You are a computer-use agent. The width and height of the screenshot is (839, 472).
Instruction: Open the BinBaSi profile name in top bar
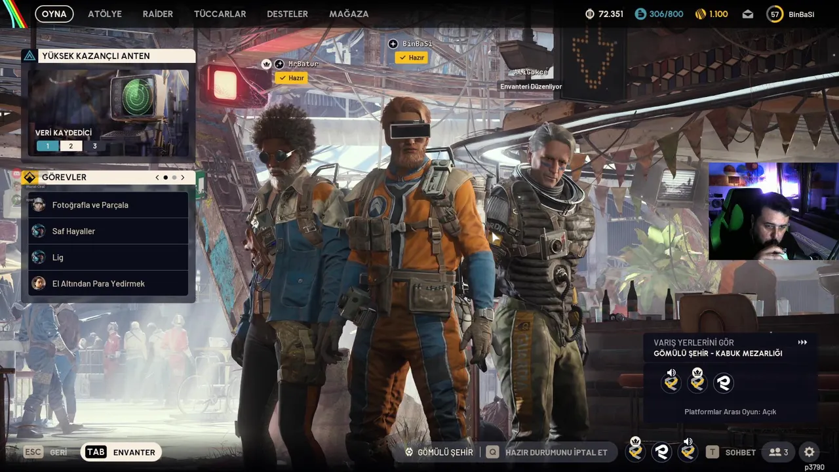pyautogui.click(x=801, y=14)
